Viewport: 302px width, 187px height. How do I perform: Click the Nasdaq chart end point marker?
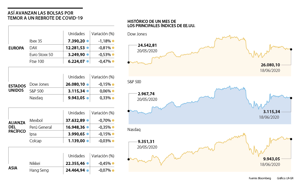tap(291, 139)
